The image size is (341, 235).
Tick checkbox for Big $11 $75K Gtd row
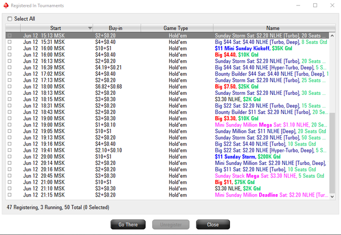(10, 182)
